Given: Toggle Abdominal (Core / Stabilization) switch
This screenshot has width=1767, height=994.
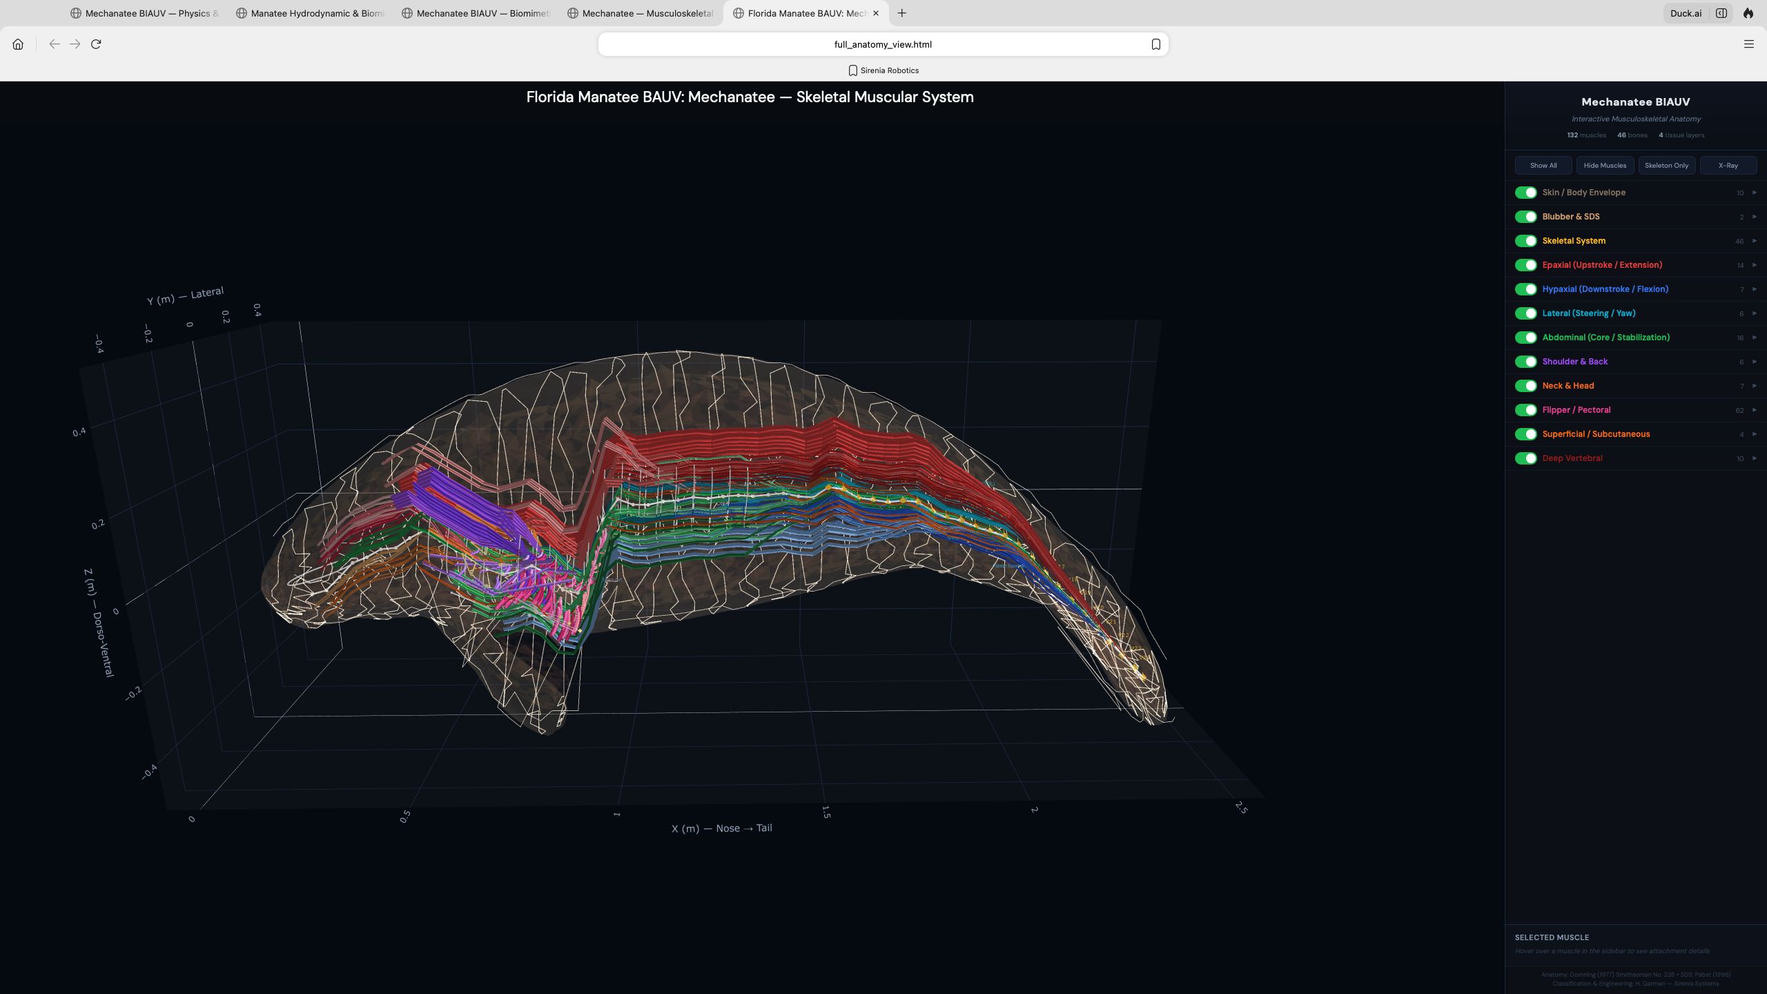Looking at the screenshot, I should coord(1525,338).
